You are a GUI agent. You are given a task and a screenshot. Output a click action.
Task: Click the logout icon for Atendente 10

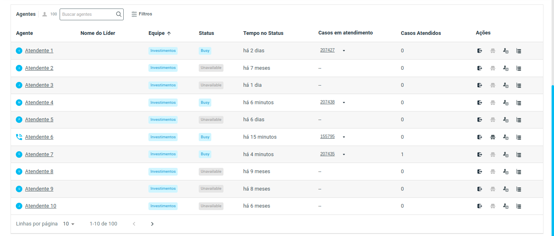[480, 206]
